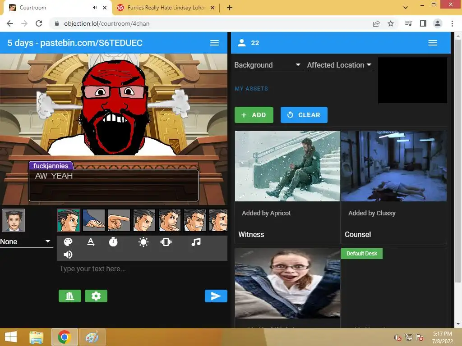Click the 'Added by Clussy' text
This screenshot has width=462, height=346.
click(372, 213)
